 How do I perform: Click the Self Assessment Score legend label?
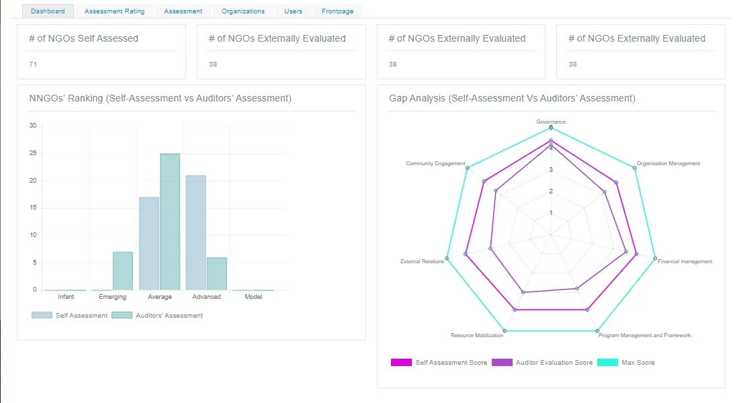point(451,363)
